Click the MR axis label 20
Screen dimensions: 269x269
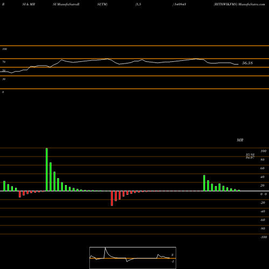(263, 186)
